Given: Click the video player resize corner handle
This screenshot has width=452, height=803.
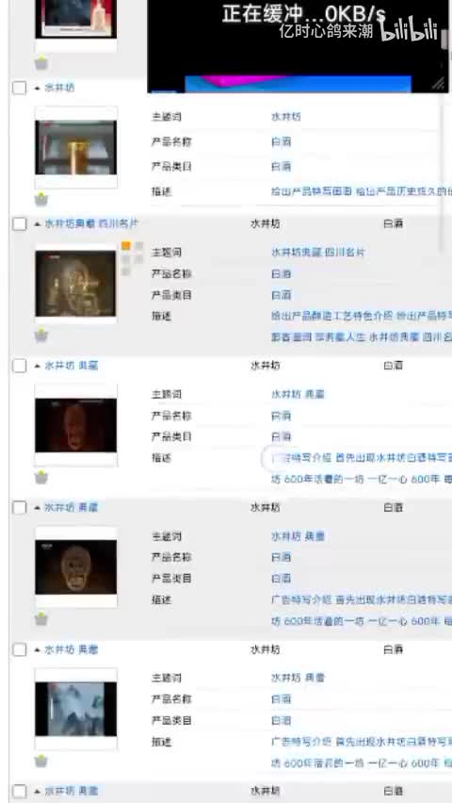Looking at the screenshot, I should (x=439, y=84).
